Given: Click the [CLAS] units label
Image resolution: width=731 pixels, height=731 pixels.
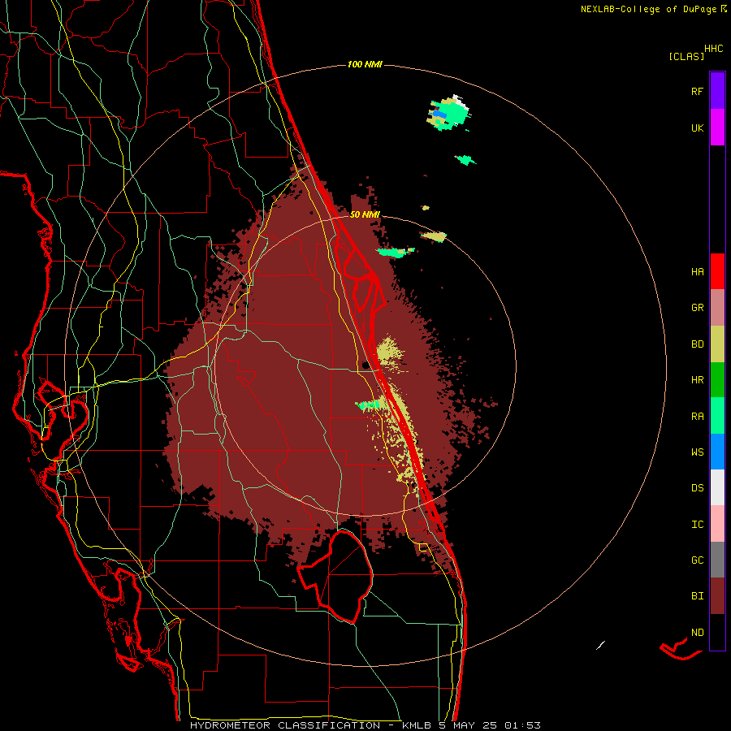Looking at the screenshot, I should [x=686, y=57].
